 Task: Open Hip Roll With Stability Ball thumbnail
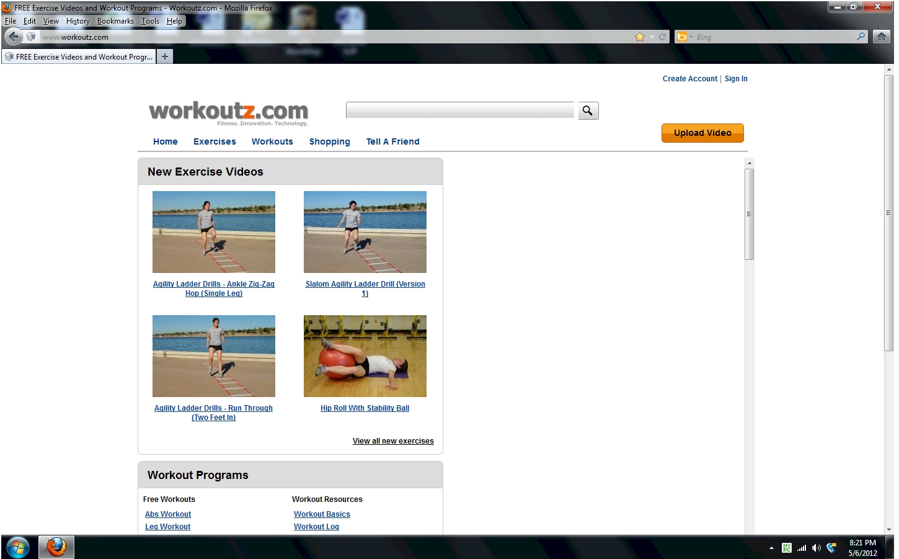pos(365,356)
